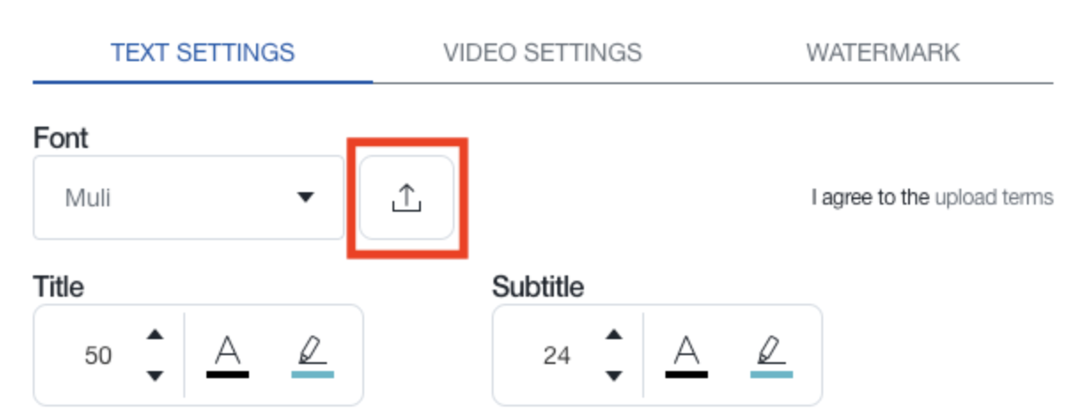Image resolution: width=1065 pixels, height=418 pixels.
Task: Increase the Subtitle size with up arrow
Action: click(614, 335)
